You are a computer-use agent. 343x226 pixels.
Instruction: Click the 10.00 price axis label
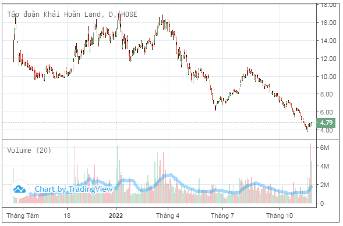pos(328,77)
